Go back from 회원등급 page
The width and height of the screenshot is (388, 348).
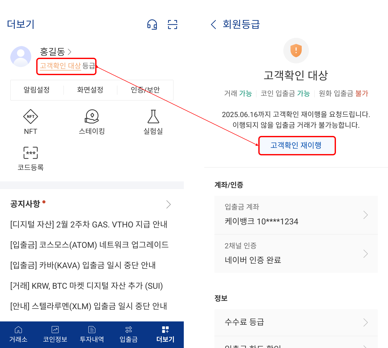(x=213, y=25)
